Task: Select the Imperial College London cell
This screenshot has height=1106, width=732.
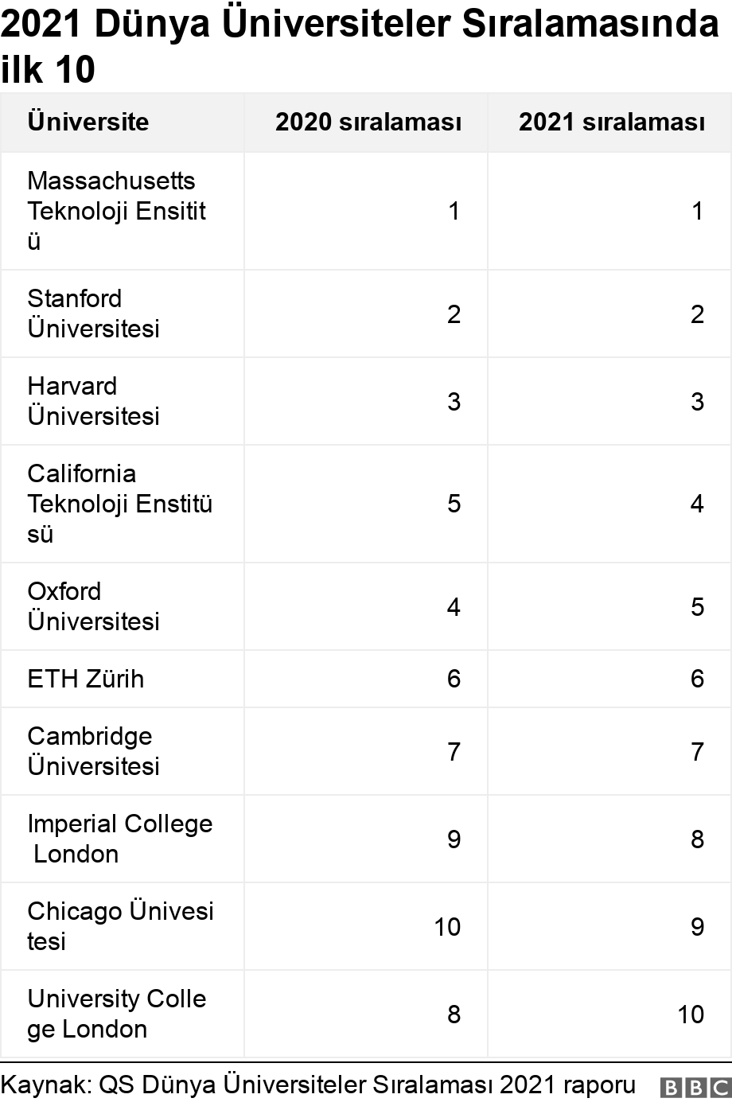Action: [119, 839]
